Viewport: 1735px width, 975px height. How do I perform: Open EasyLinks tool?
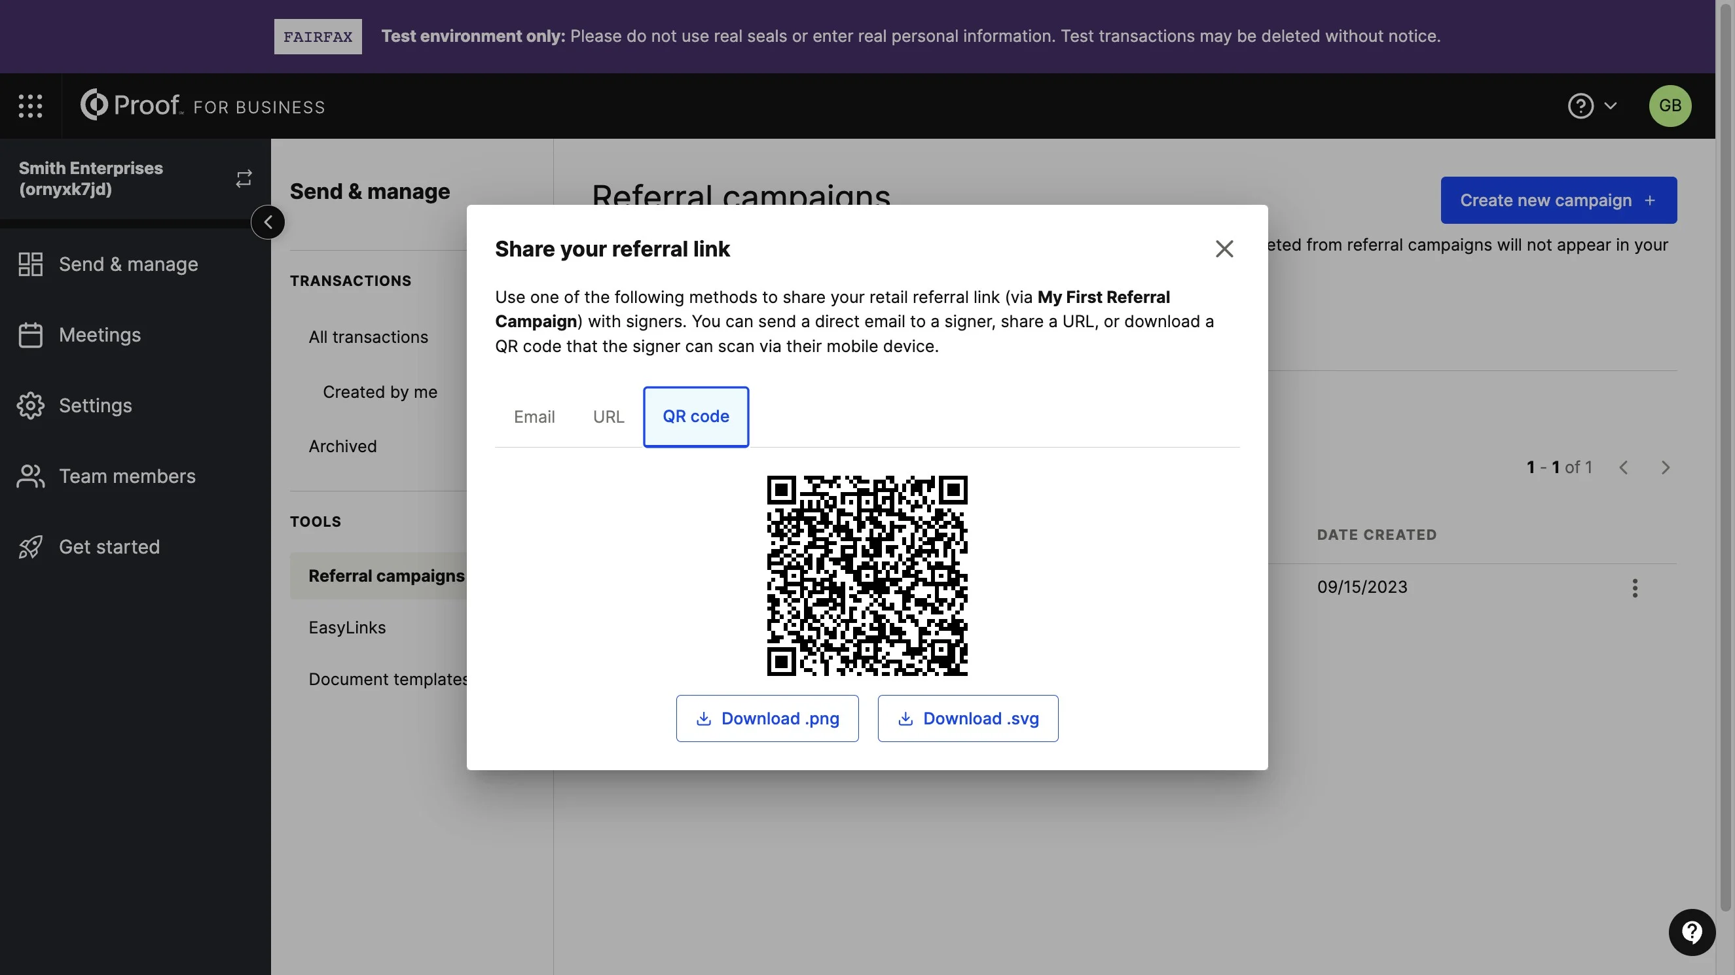point(347,628)
